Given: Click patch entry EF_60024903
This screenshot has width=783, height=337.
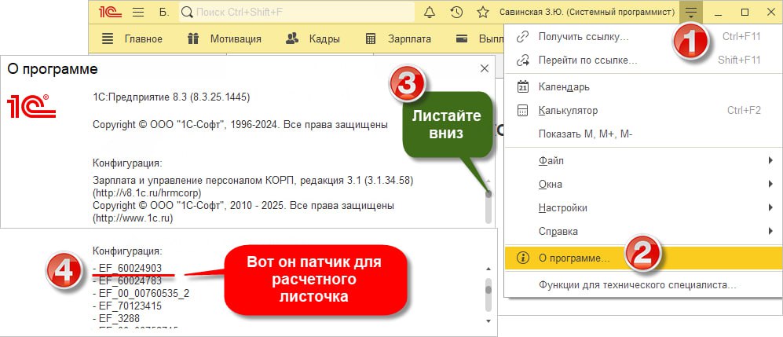Looking at the screenshot, I should [x=127, y=268].
